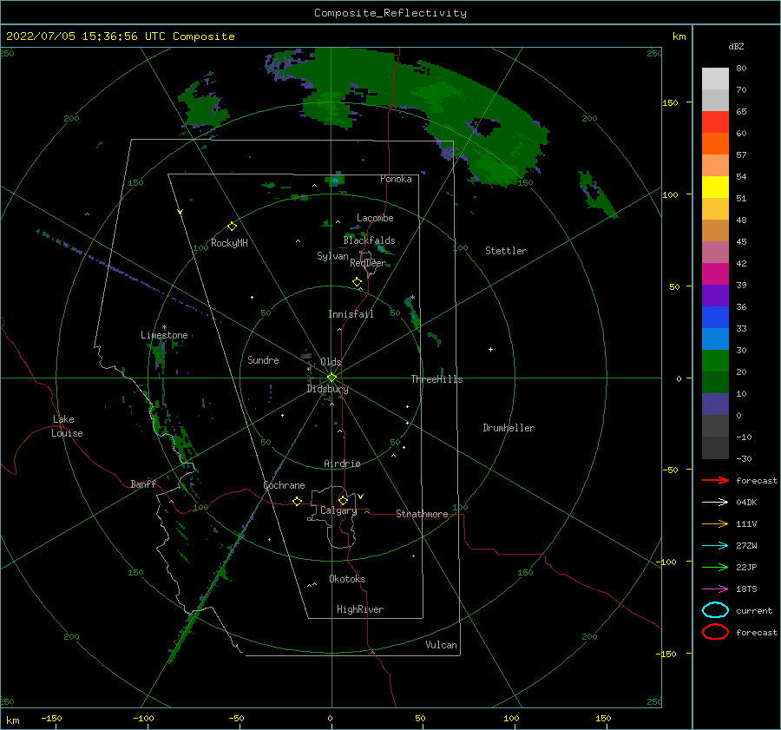
Task: Select the green 22JP arrow in legend
Action: click(715, 567)
